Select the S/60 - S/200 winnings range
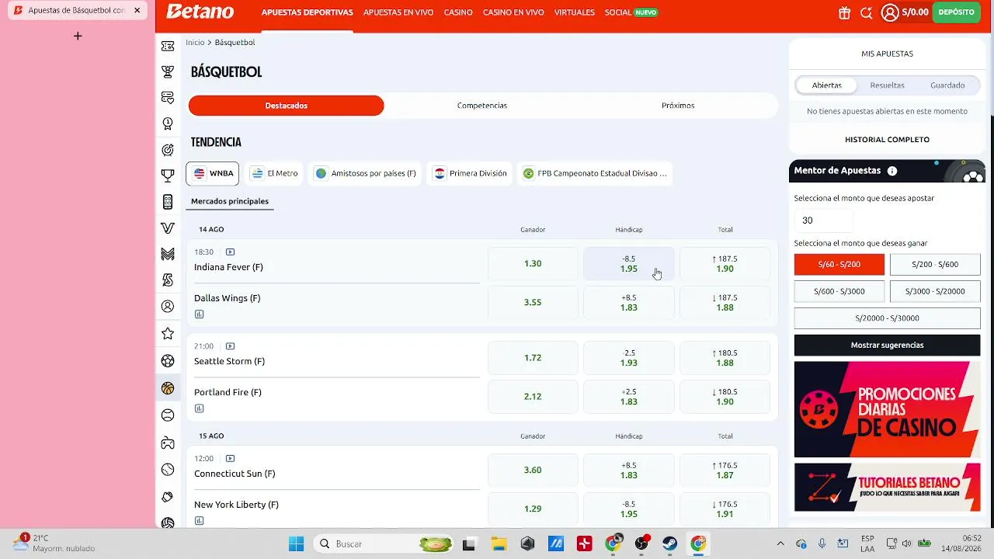Screen dimensions: 994x559 coord(839,264)
